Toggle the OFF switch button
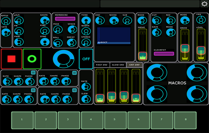This screenshot has width=209, height=133. click(86, 59)
